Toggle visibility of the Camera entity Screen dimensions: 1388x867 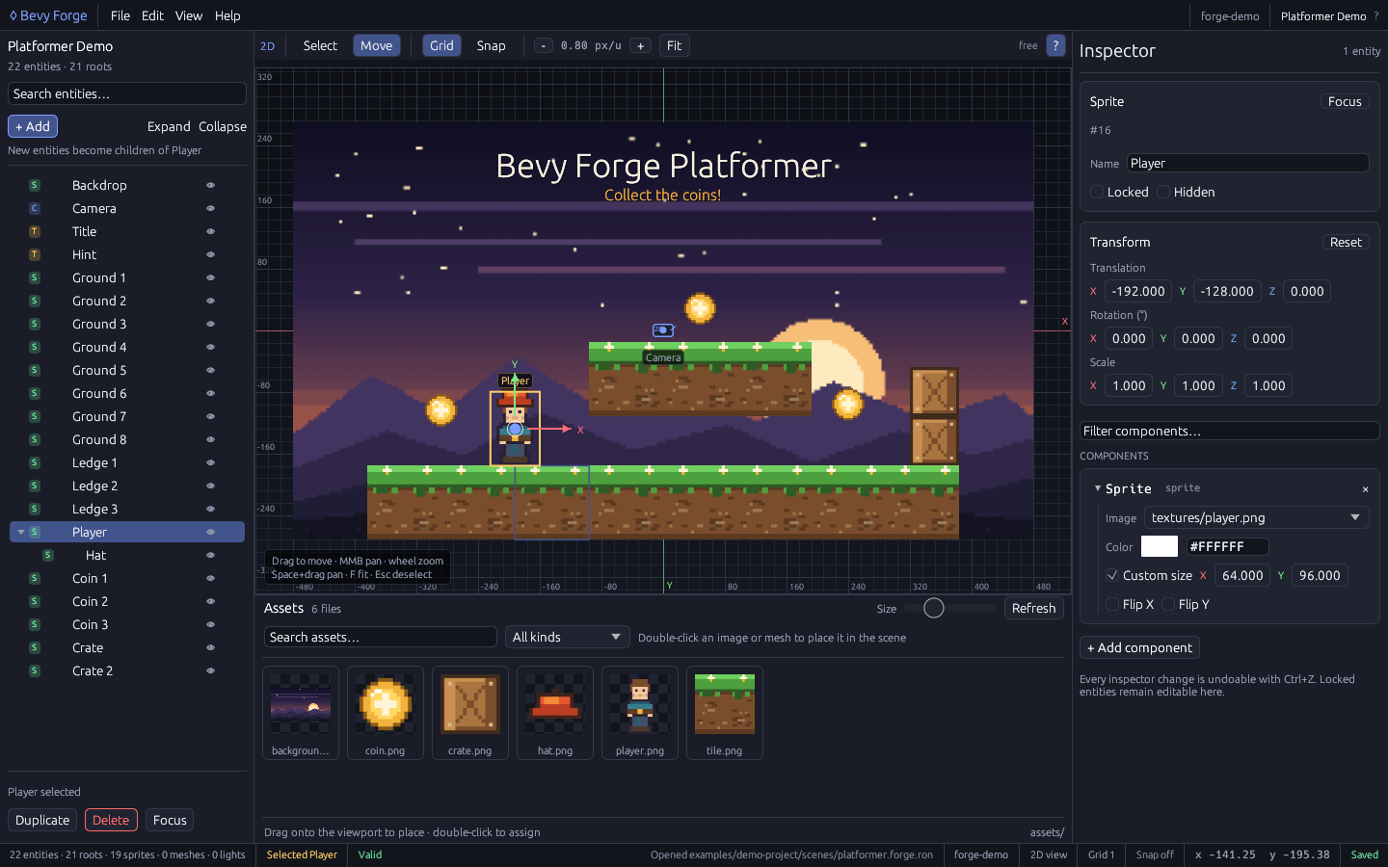point(210,208)
